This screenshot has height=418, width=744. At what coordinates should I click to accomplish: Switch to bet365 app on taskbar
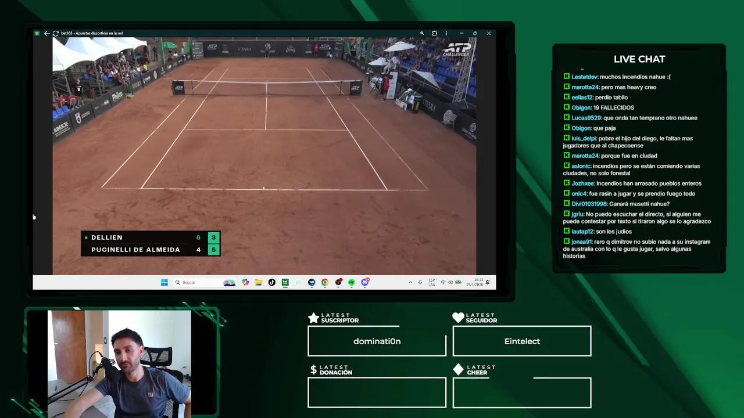pyautogui.click(x=285, y=282)
